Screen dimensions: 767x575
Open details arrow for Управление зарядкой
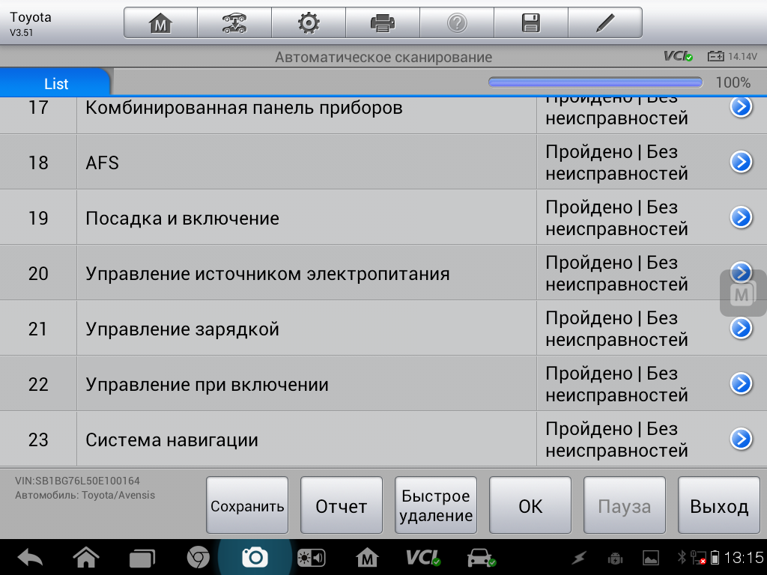(741, 328)
